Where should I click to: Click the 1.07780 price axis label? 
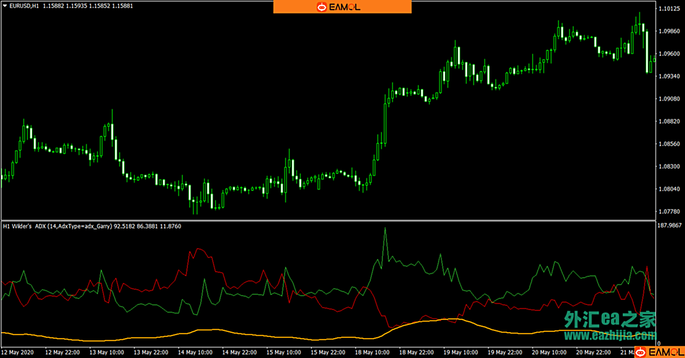670,212
